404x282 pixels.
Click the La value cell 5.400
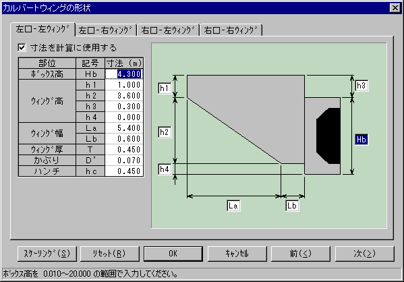pyautogui.click(x=124, y=128)
